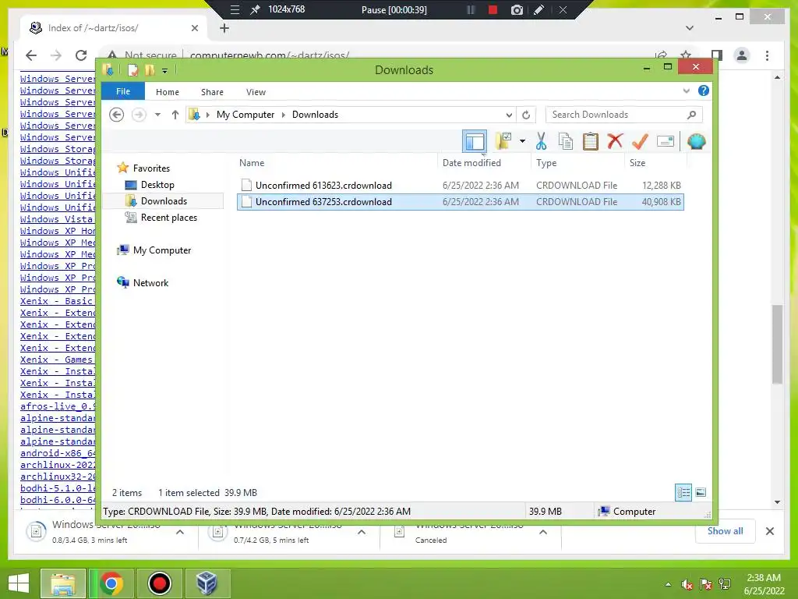
Task: Open the Xenix - Games link
Action: tap(57, 360)
